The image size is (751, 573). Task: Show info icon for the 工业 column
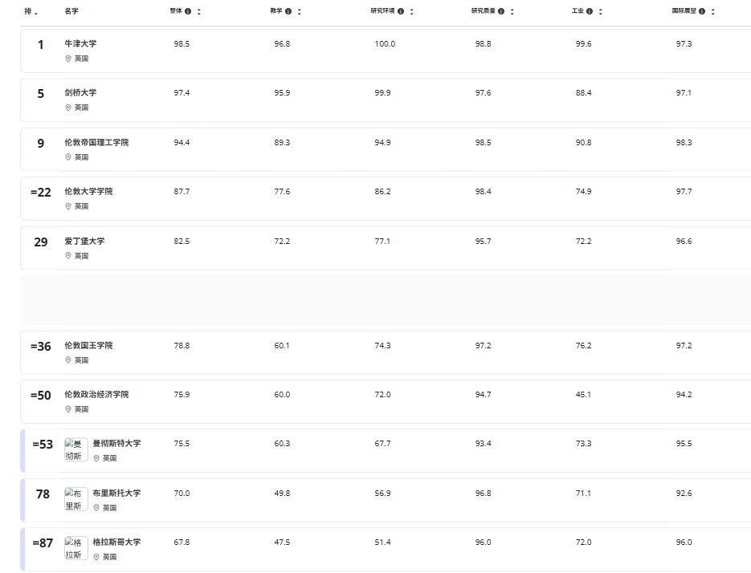tap(590, 11)
